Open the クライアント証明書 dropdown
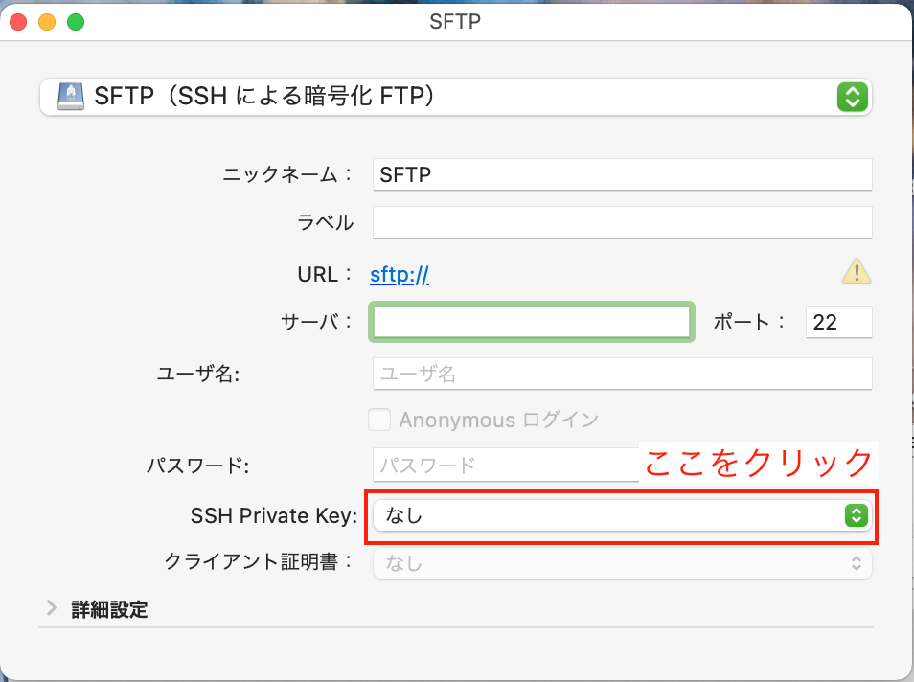Image resolution: width=914 pixels, height=682 pixels. pos(622,563)
